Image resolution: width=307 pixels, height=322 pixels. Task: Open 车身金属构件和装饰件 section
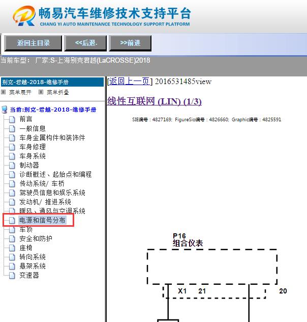pos(52,138)
